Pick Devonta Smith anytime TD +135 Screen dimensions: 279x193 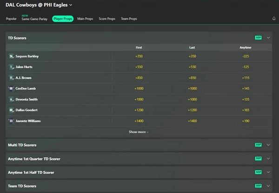tap(246, 99)
